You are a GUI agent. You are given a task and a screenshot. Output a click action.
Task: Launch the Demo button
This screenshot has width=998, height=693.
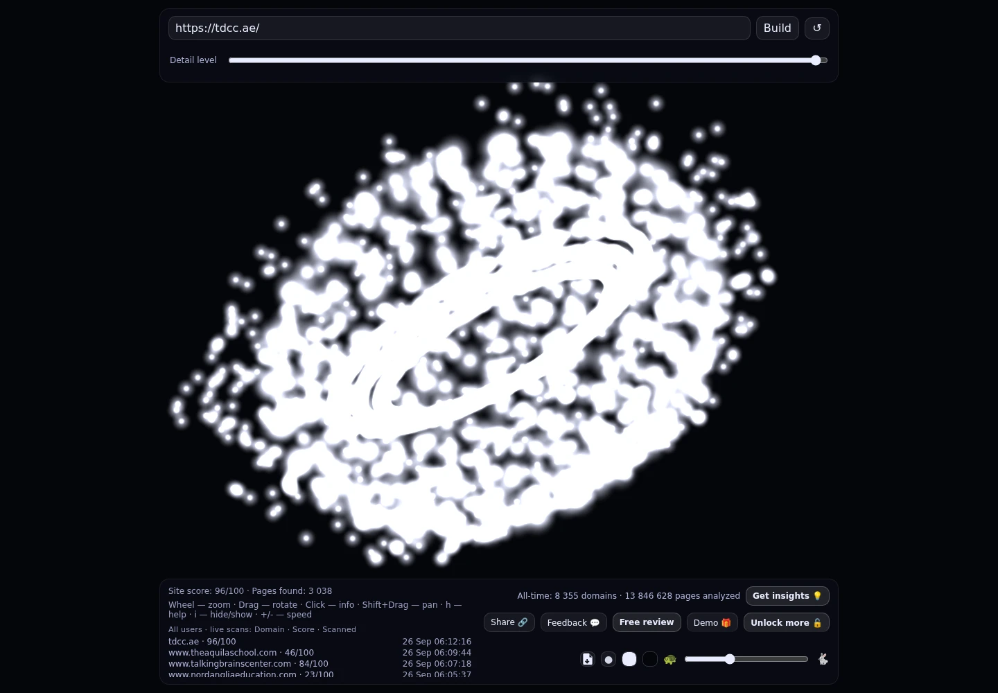712,622
